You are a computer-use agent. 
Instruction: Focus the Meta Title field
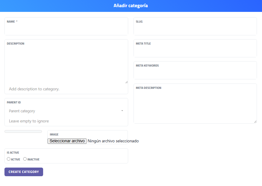point(195,51)
